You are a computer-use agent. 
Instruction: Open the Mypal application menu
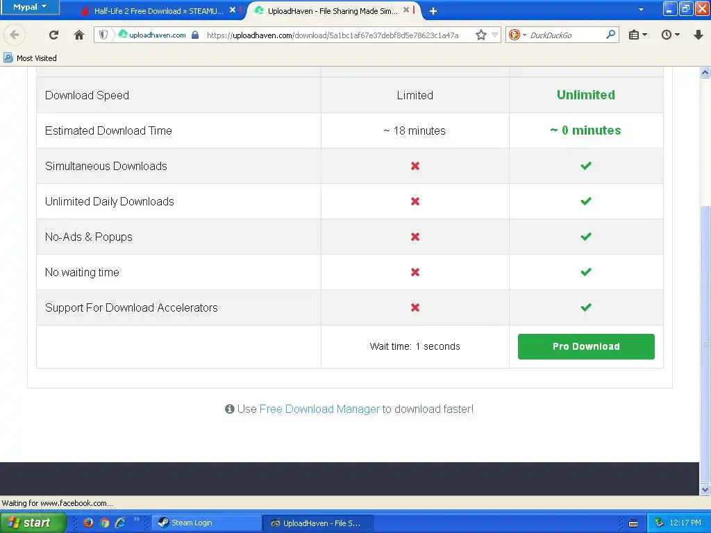[x=30, y=7]
